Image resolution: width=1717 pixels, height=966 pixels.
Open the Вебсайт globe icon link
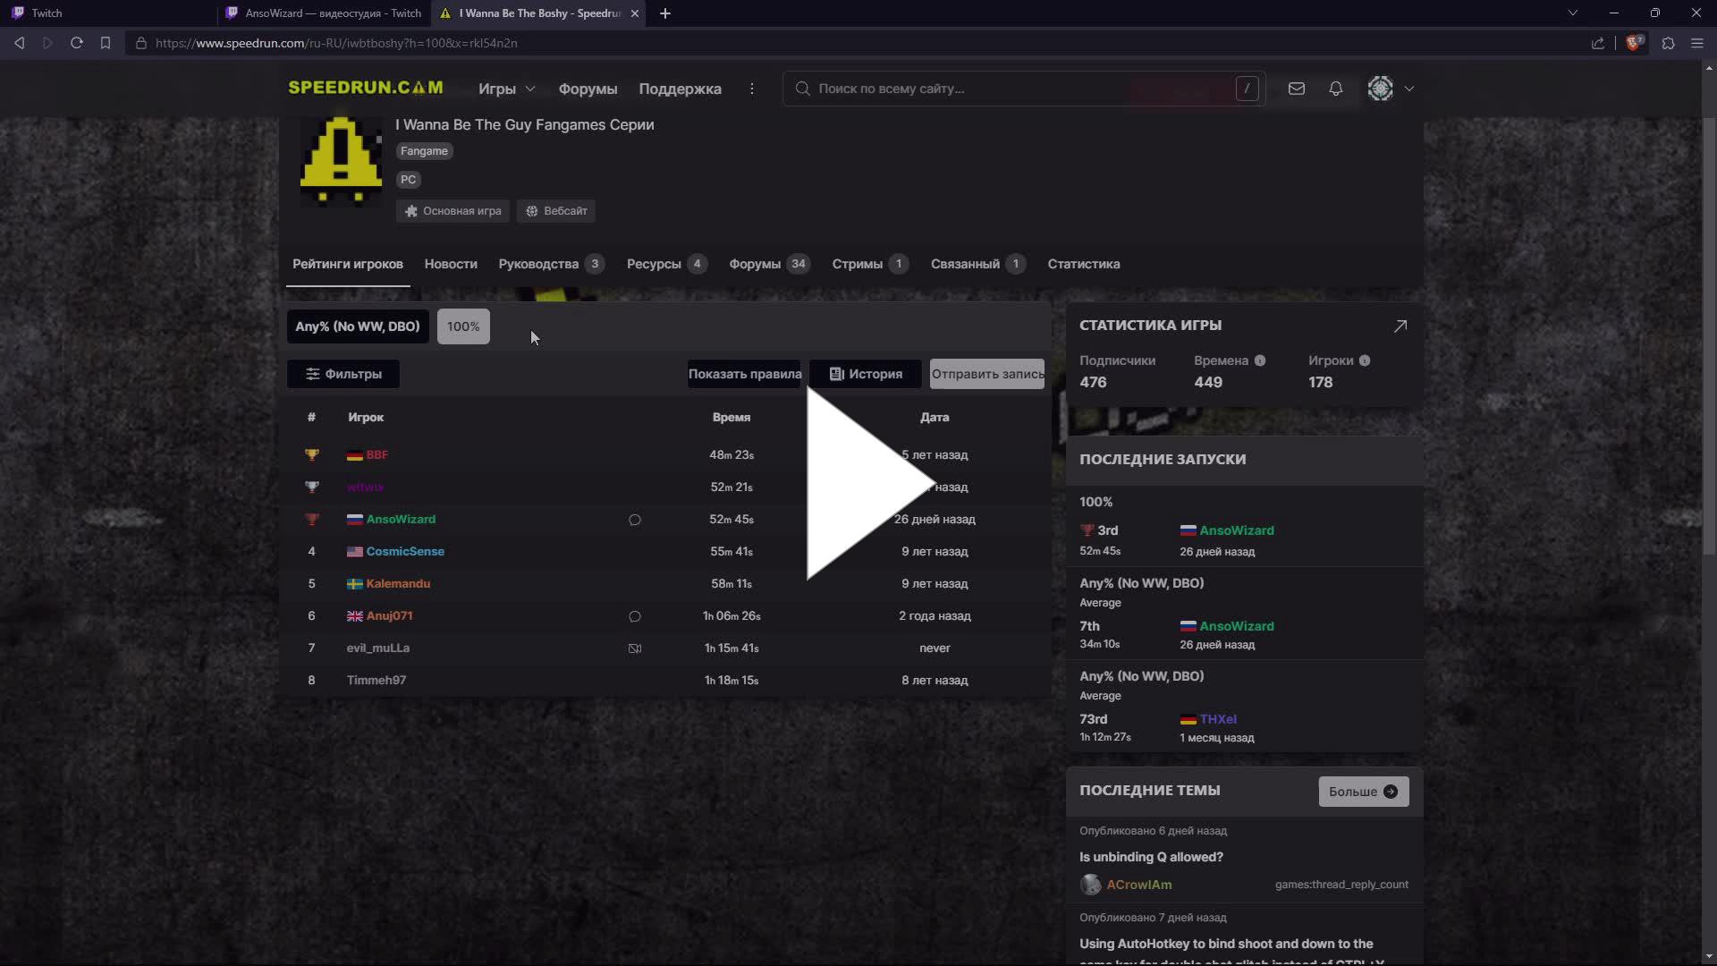[531, 210]
